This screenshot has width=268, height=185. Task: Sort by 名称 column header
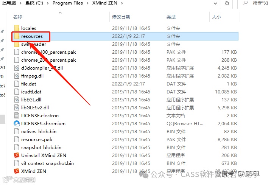coord(18,17)
